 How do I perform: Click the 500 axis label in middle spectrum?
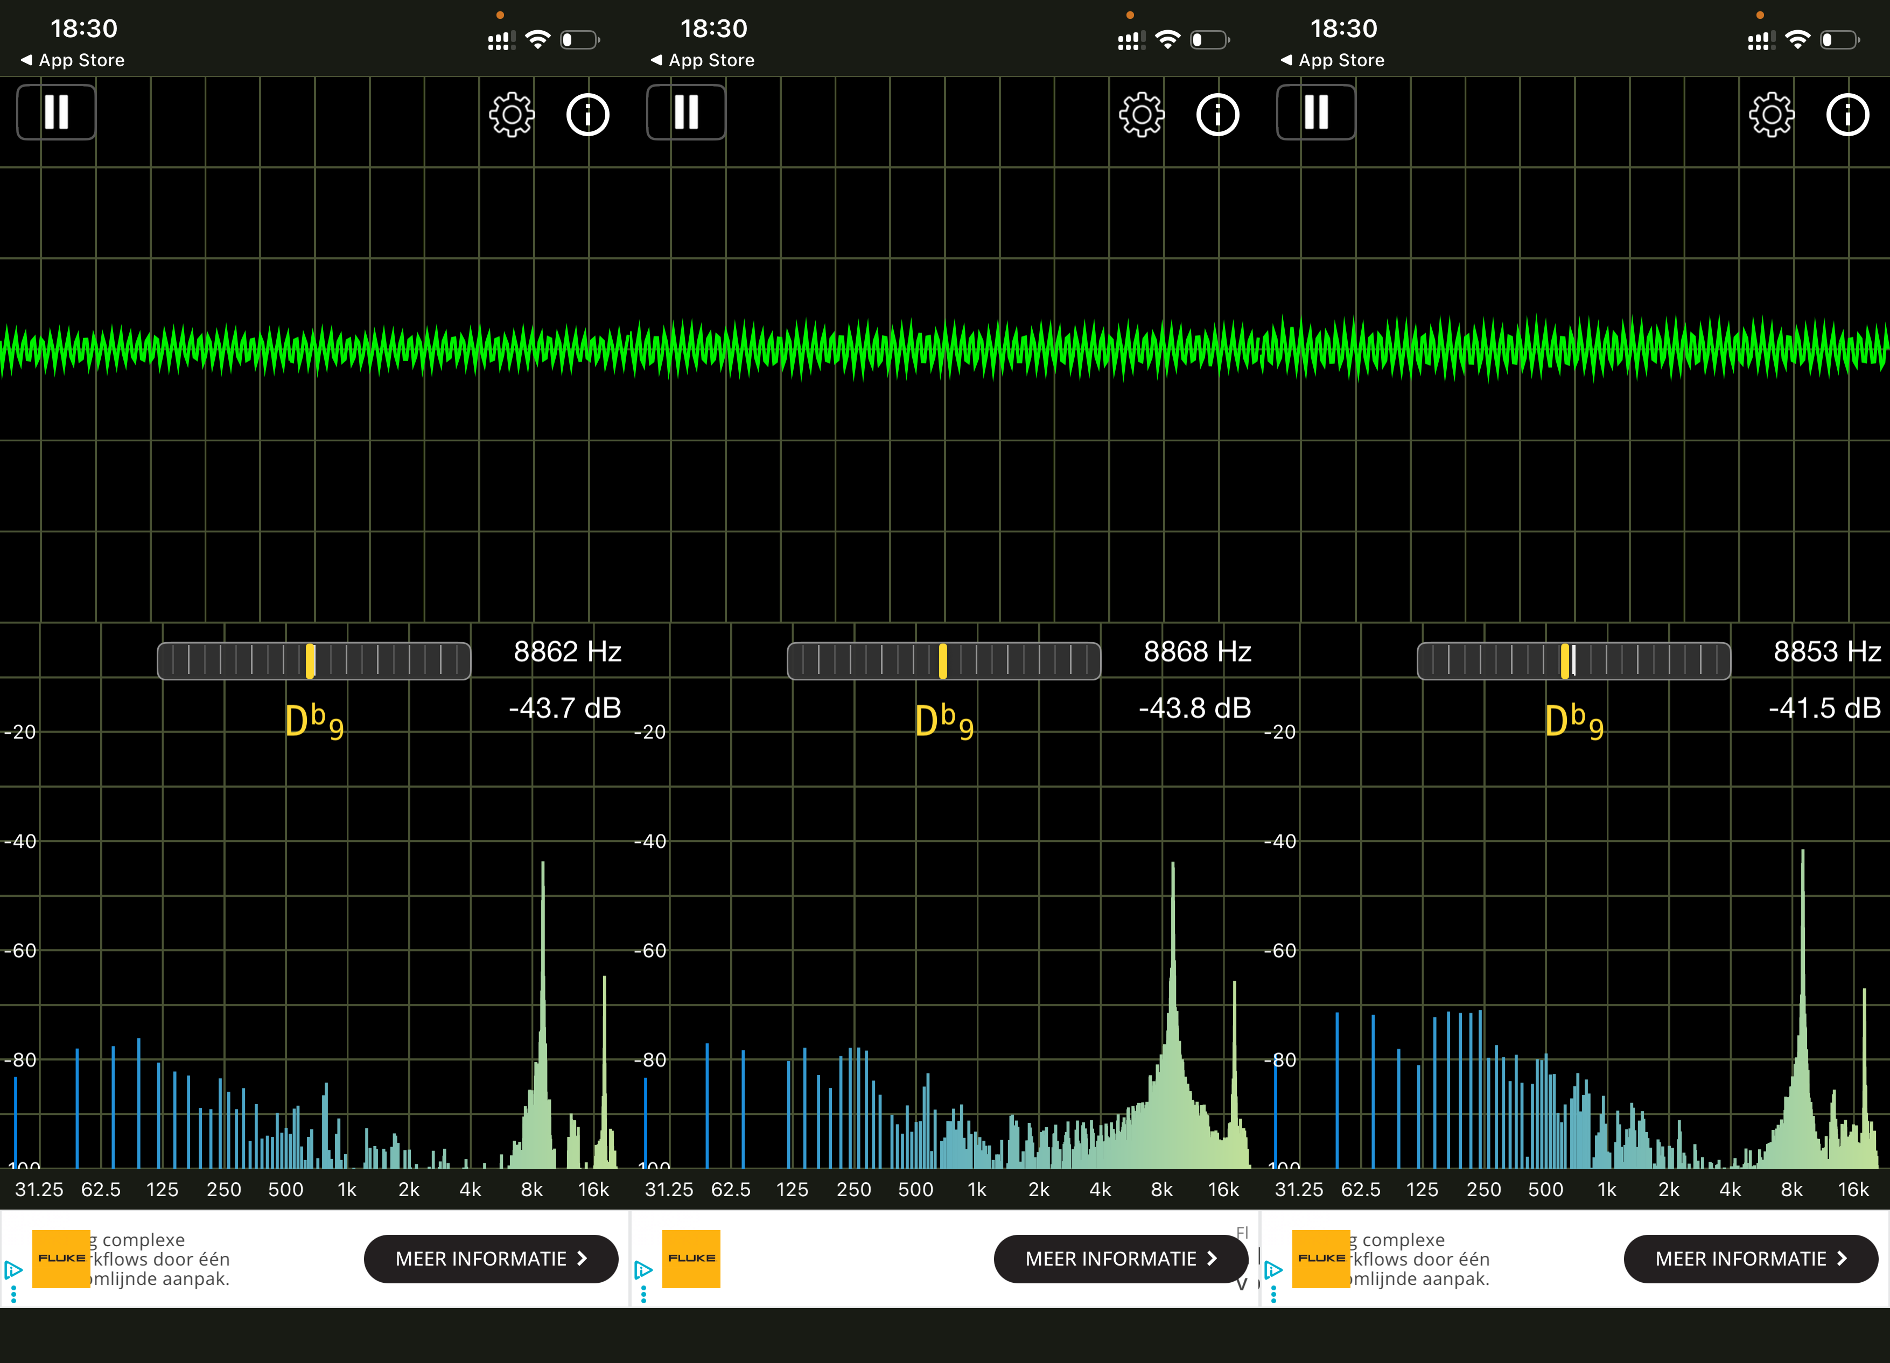click(915, 1190)
